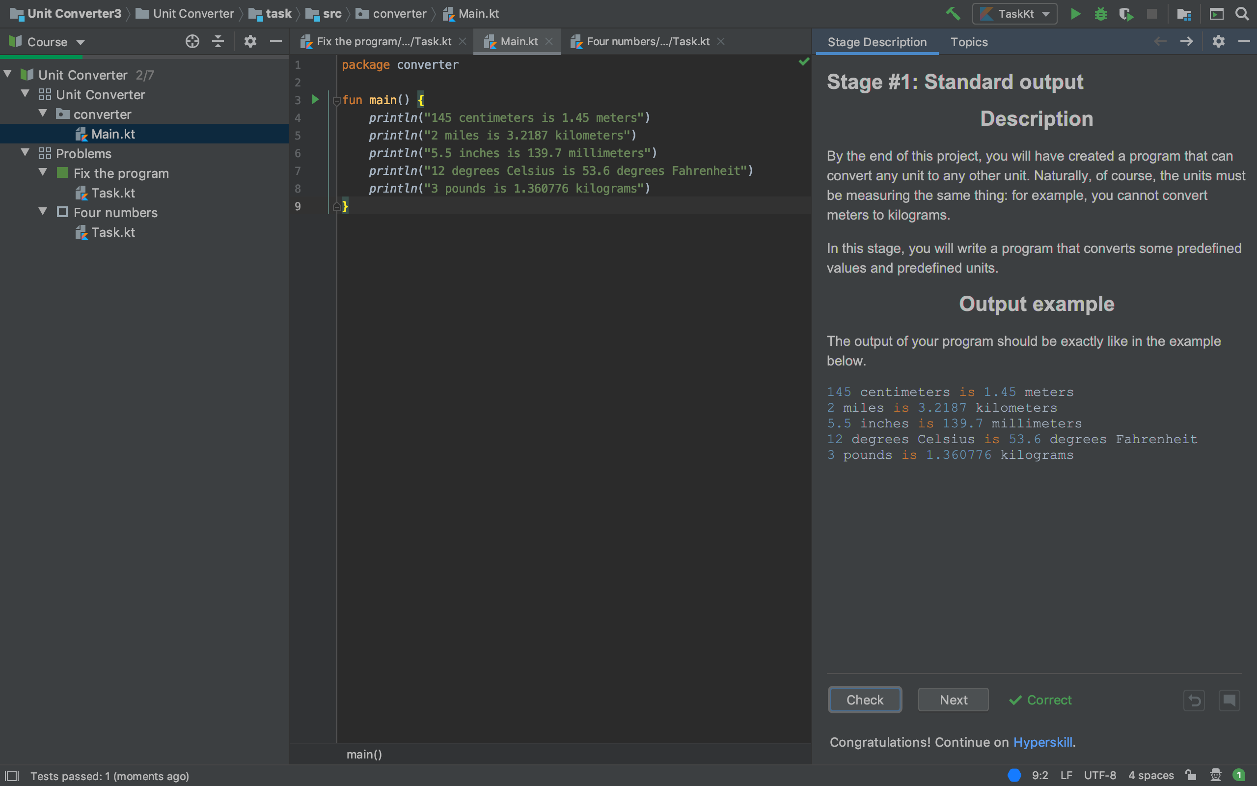Click the Build Project hammer icon

click(x=955, y=13)
